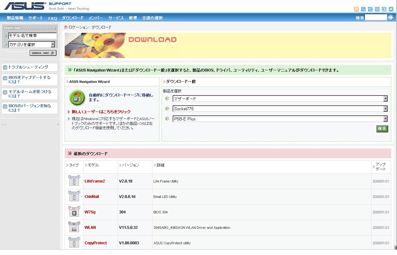Click the BIOS 304 detail text
This screenshot has height=255, width=397.
pos(160,212)
